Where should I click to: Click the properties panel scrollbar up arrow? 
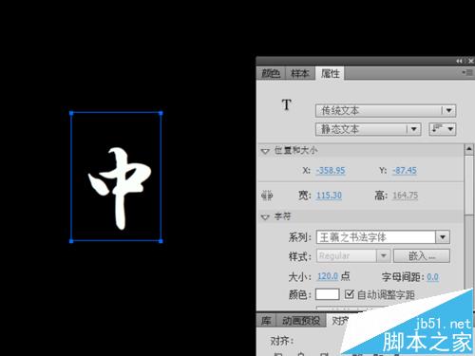tap(469, 149)
